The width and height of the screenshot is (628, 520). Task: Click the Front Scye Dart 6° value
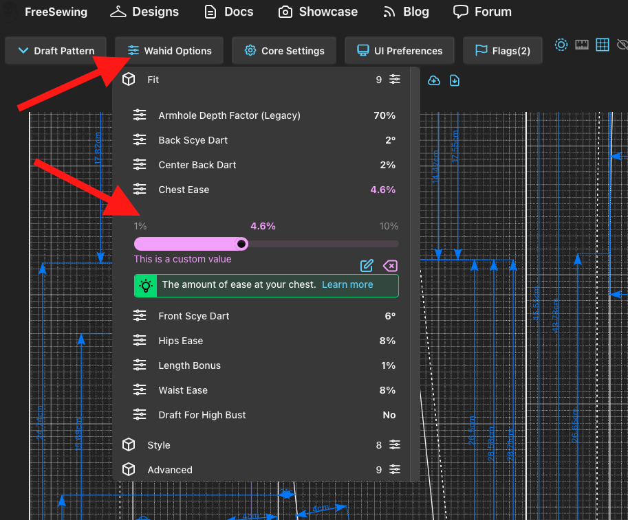[390, 316]
